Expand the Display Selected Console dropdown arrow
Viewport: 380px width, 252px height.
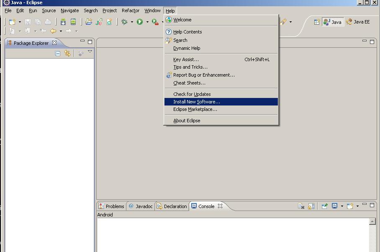342,206
